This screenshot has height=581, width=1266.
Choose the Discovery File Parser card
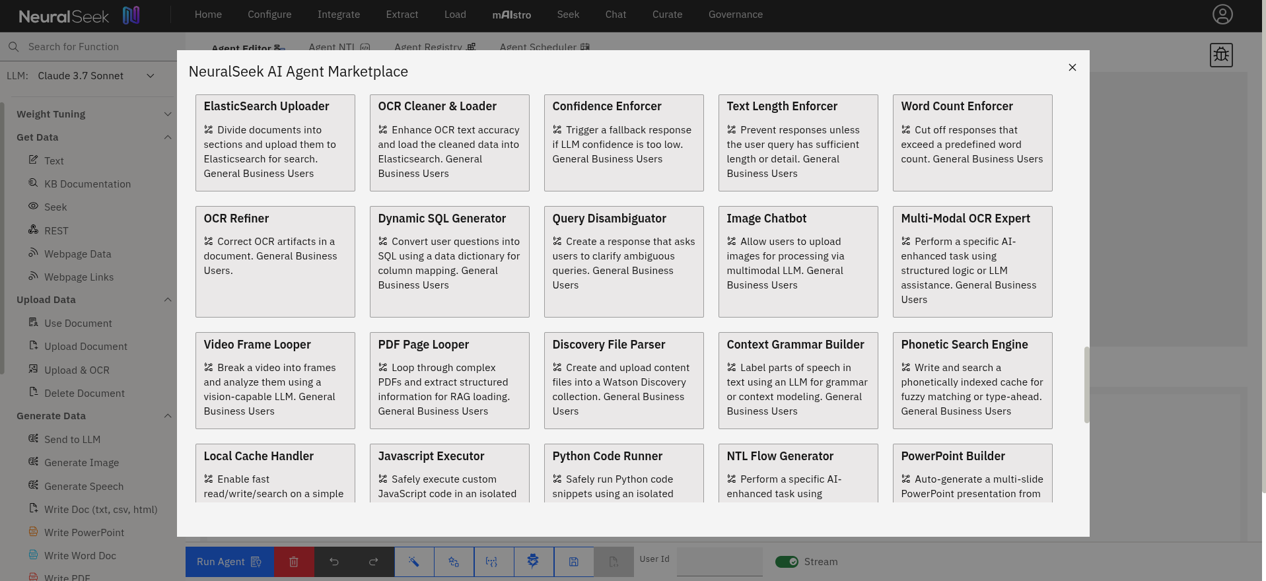pyautogui.click(x=624, y=380)
